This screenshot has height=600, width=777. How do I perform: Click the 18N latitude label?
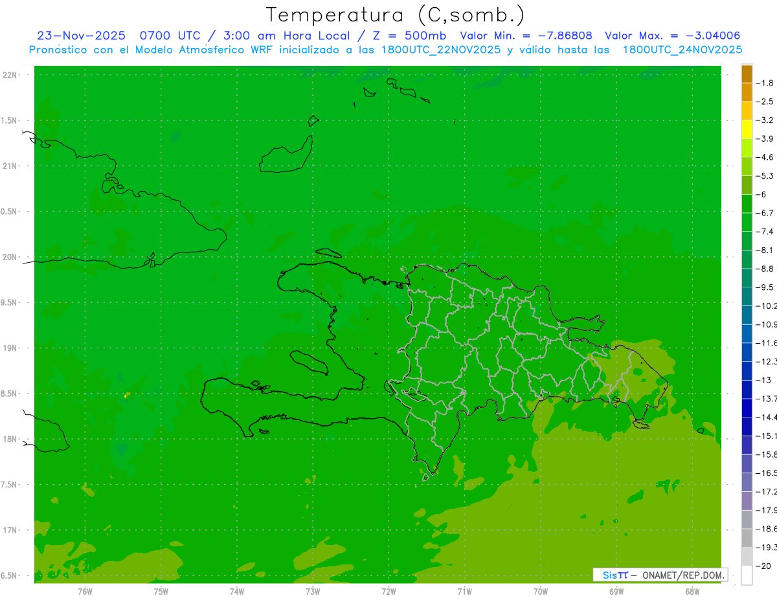point(10,439)
